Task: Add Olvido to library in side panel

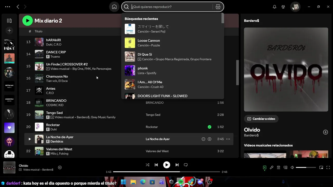Action: tap(325, 132)
